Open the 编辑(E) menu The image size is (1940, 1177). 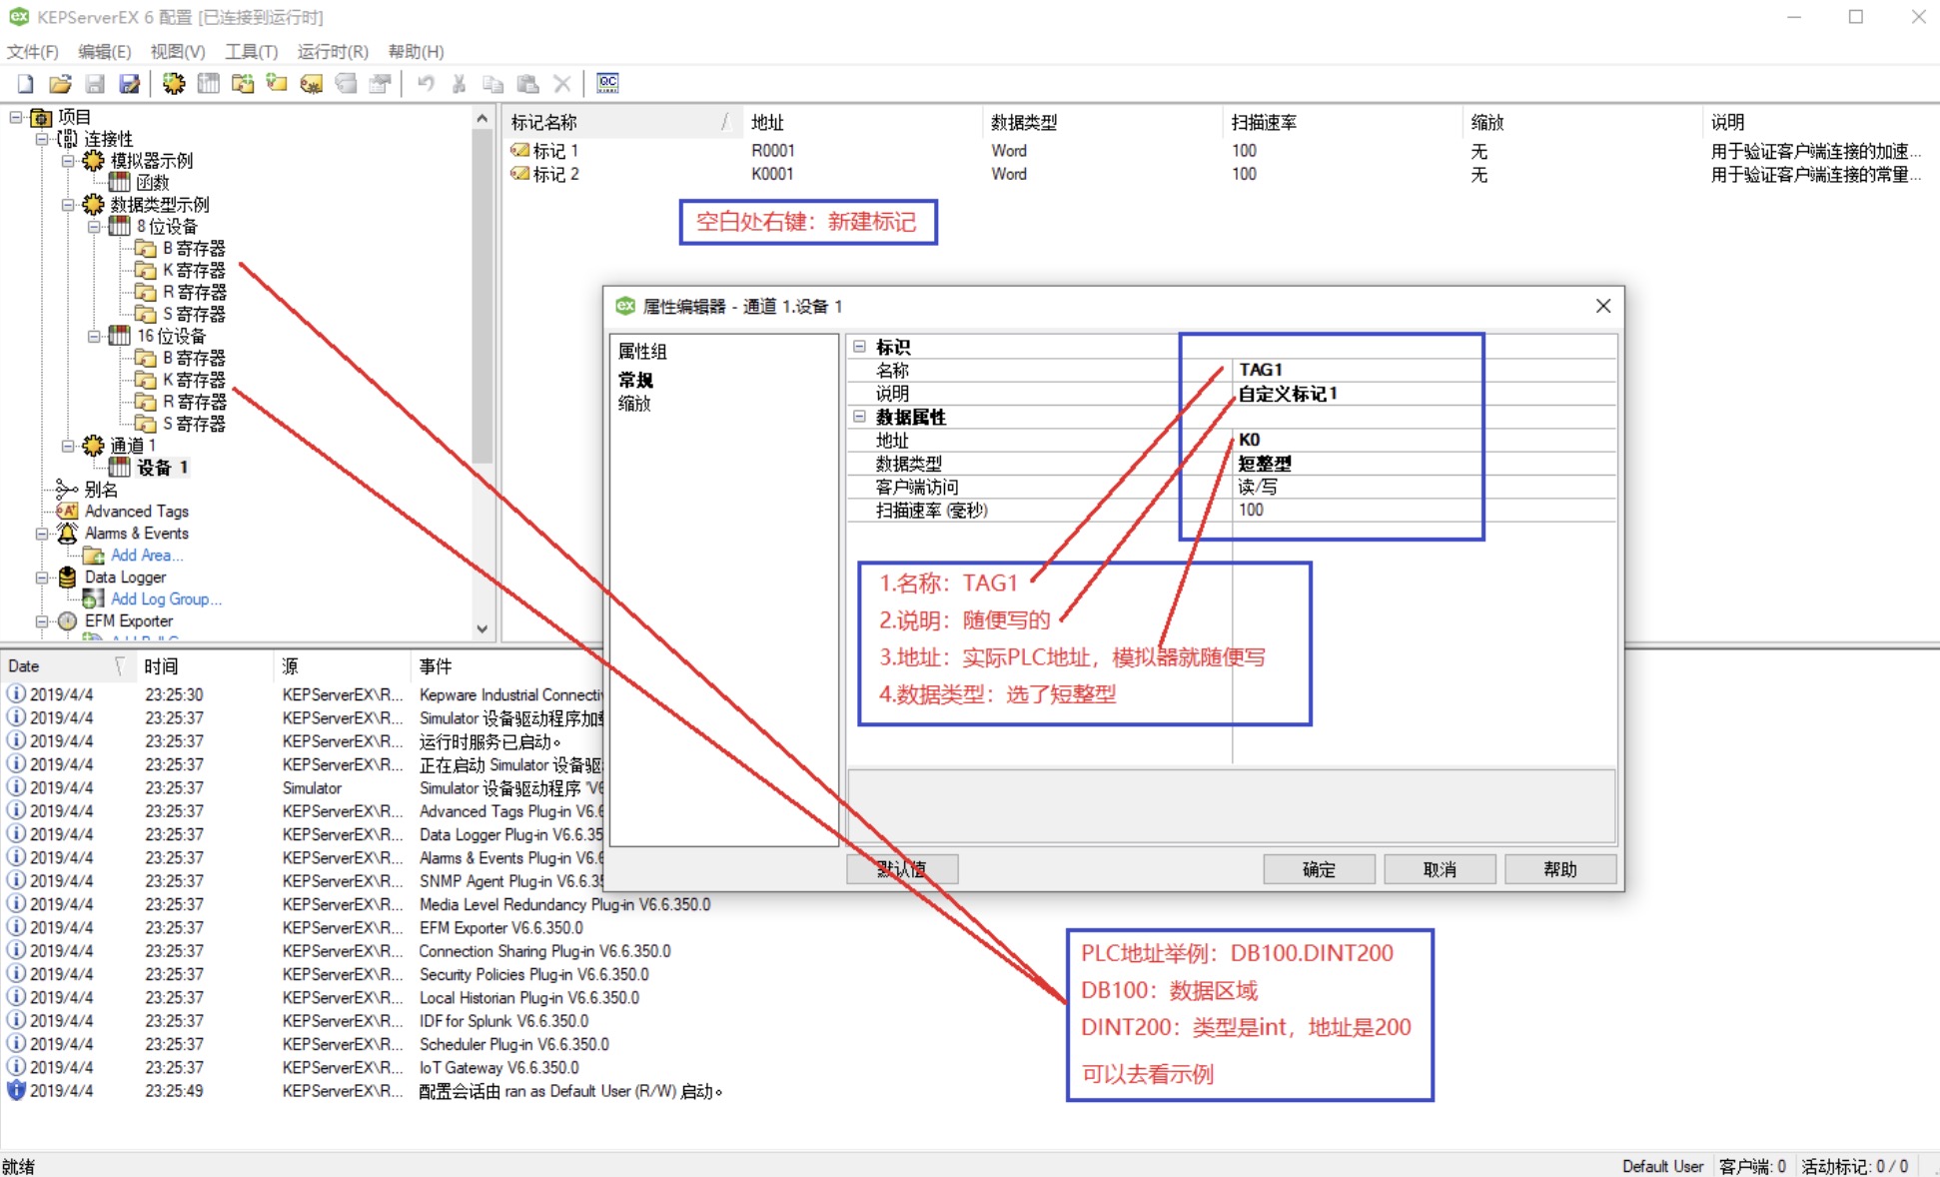(x=104, y=52)
